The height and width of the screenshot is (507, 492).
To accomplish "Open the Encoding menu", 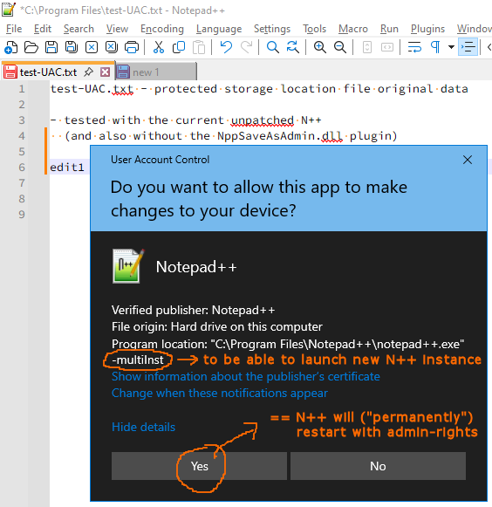I will tap(162, 29).
